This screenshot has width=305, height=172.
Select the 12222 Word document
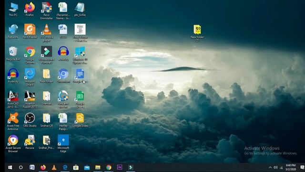[63, 32]
